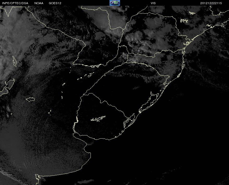Click the CPTEC logo in the header
229x185 pixels.
pyautogui.click(x=115, y=3)
